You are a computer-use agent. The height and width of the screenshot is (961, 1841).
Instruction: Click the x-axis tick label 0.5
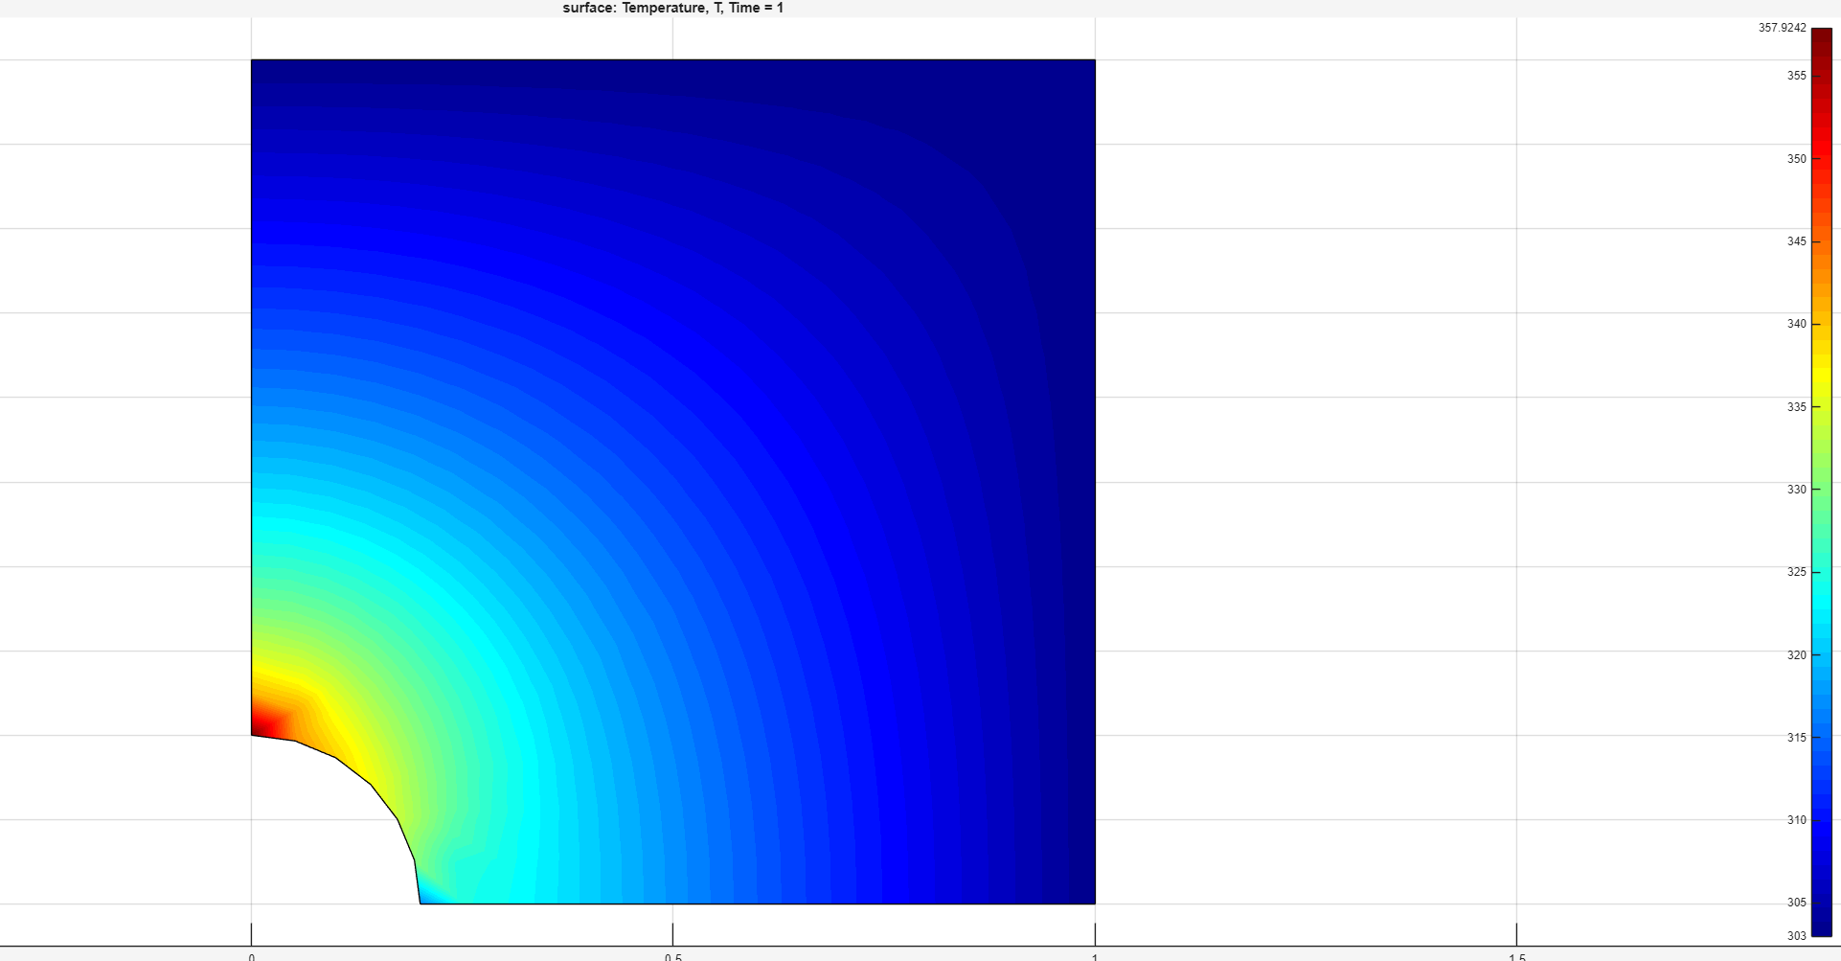click(673, 956)
